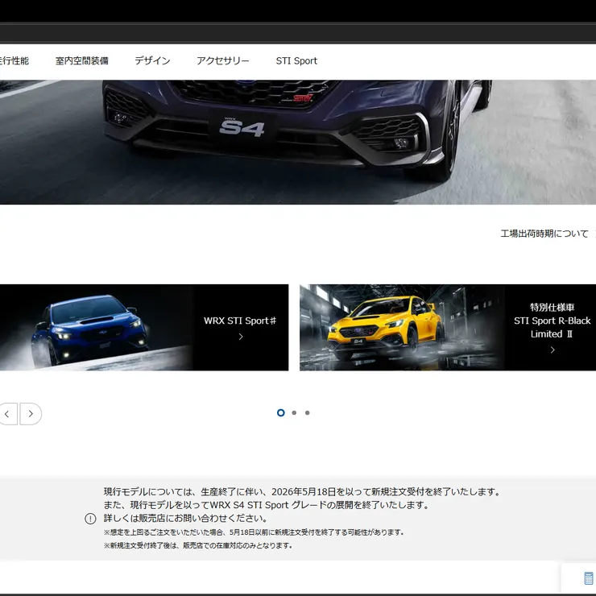Advance to next carousel slide

tap(31, 413)
